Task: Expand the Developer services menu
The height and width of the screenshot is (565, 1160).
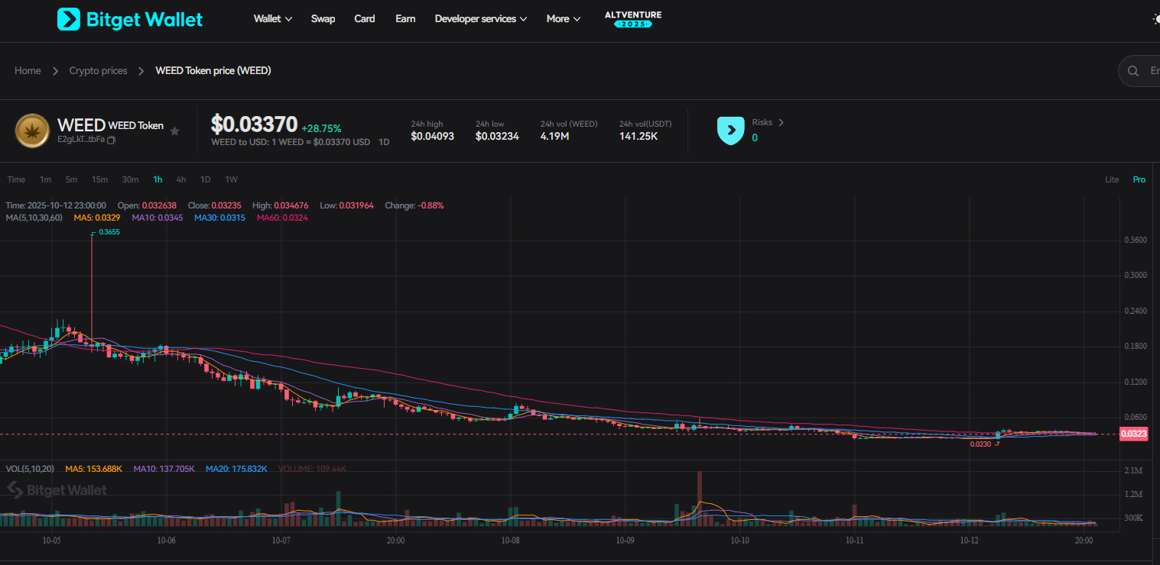Action: (480, 19)
